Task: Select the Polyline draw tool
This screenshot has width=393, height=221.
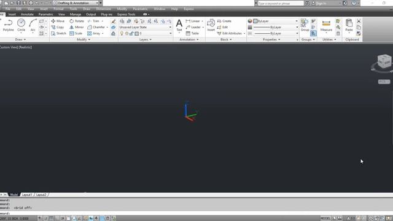Action: pyautogui.click(x=8, y=25)
